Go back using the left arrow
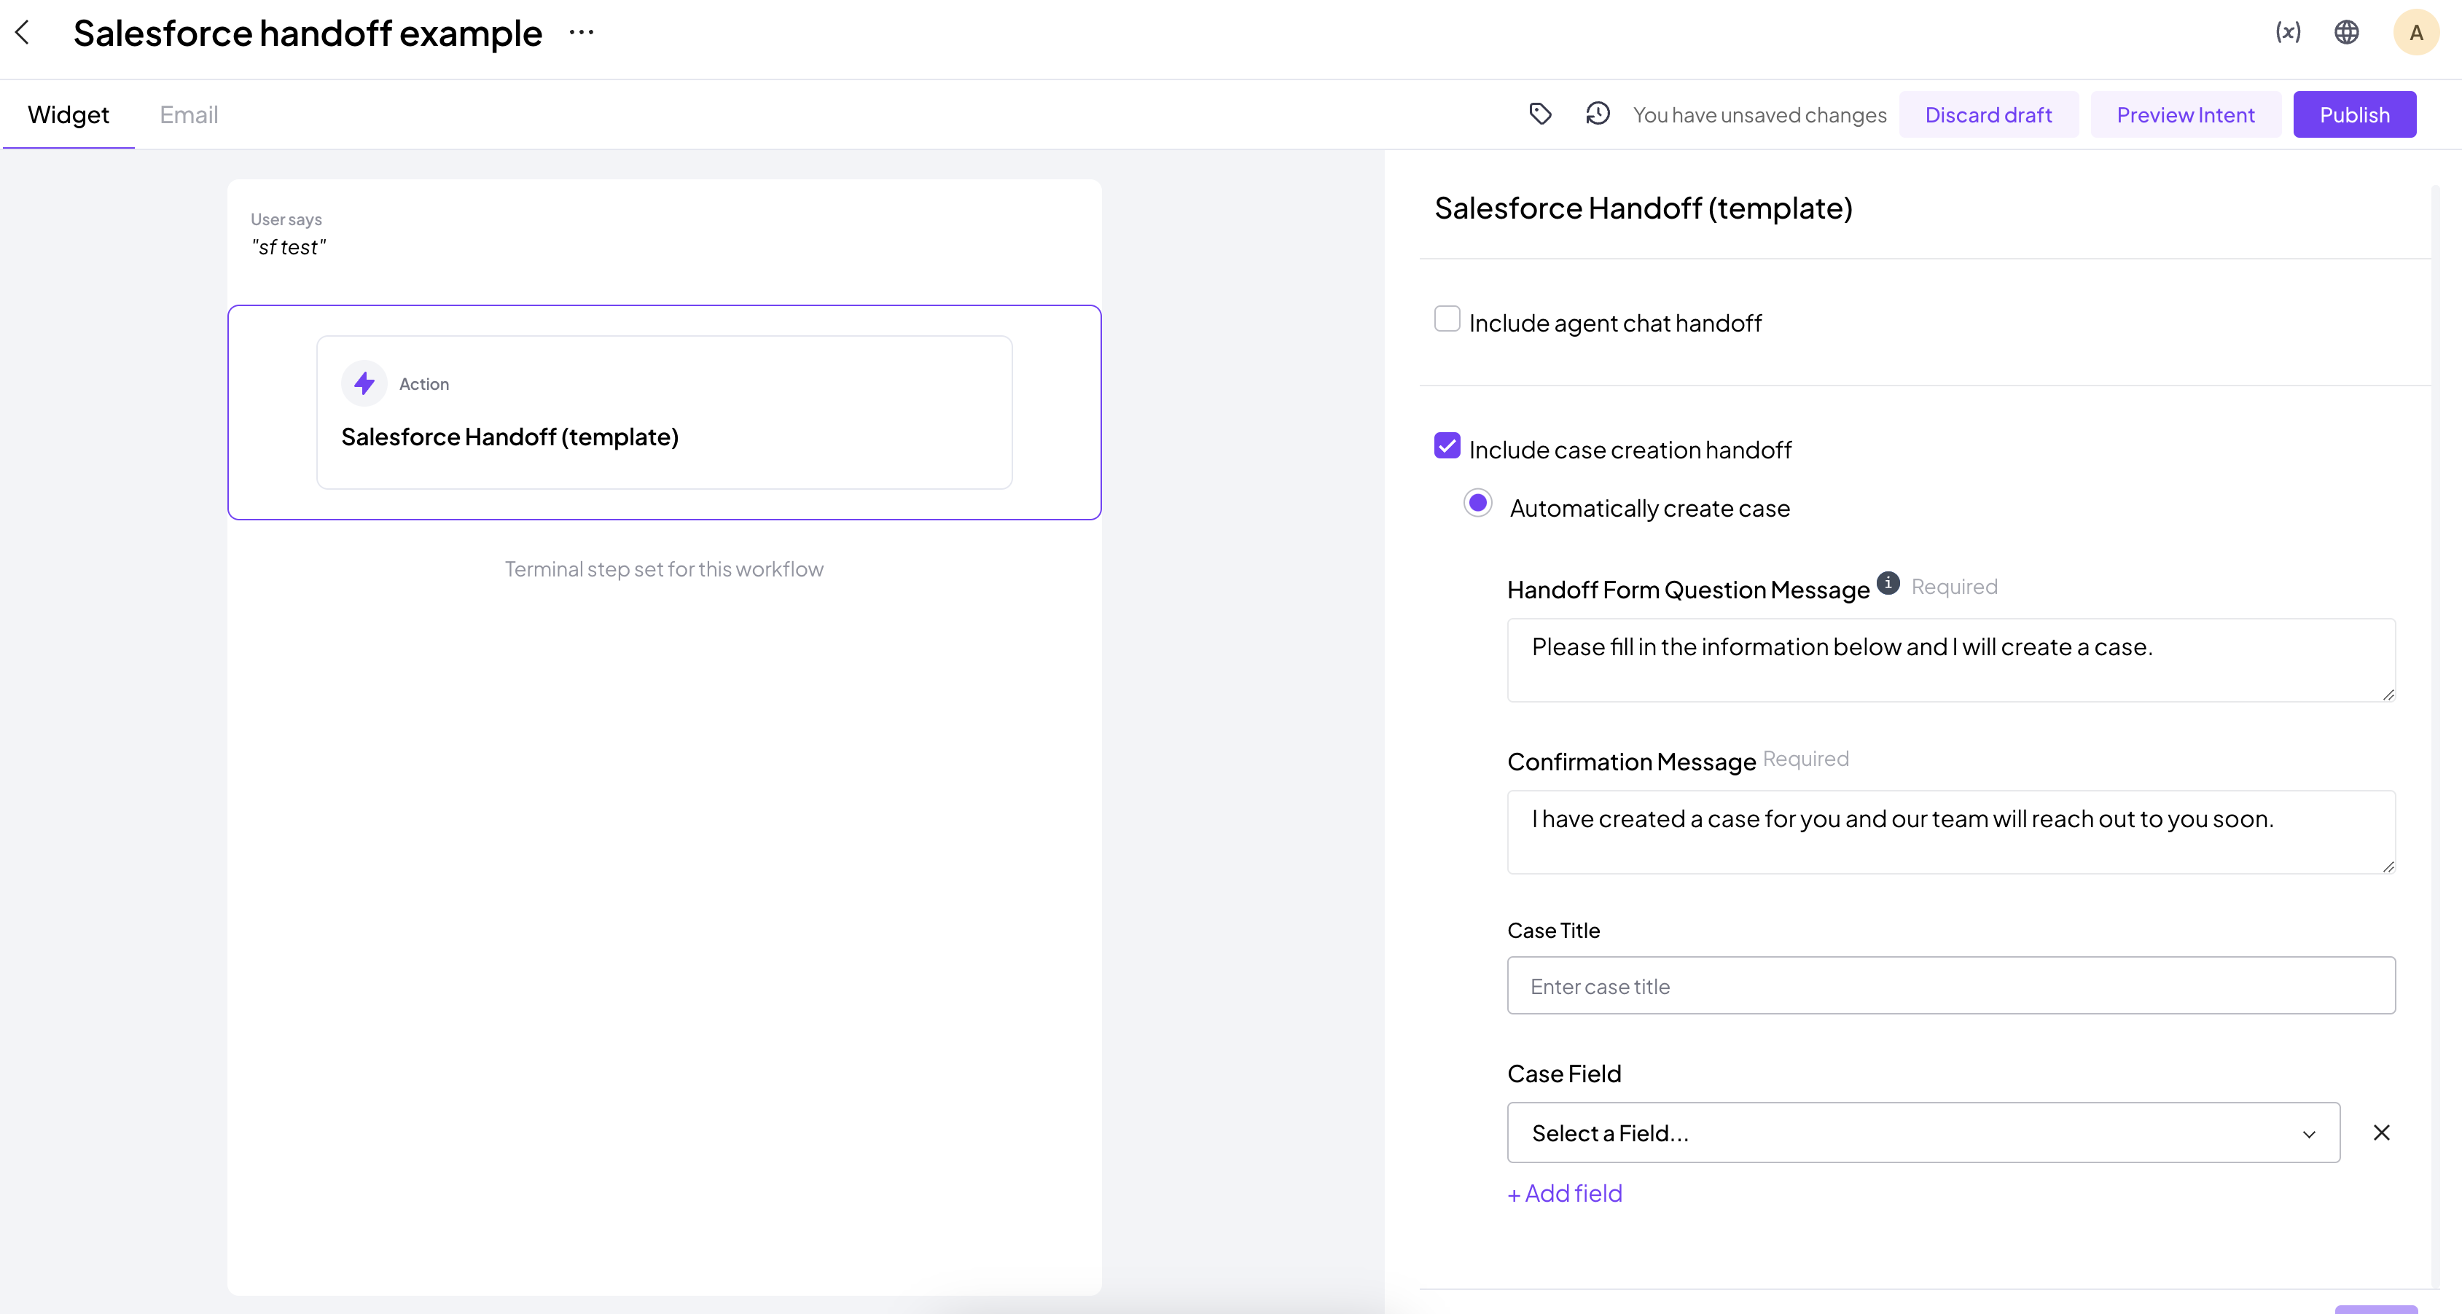 [x=23, y=33]
